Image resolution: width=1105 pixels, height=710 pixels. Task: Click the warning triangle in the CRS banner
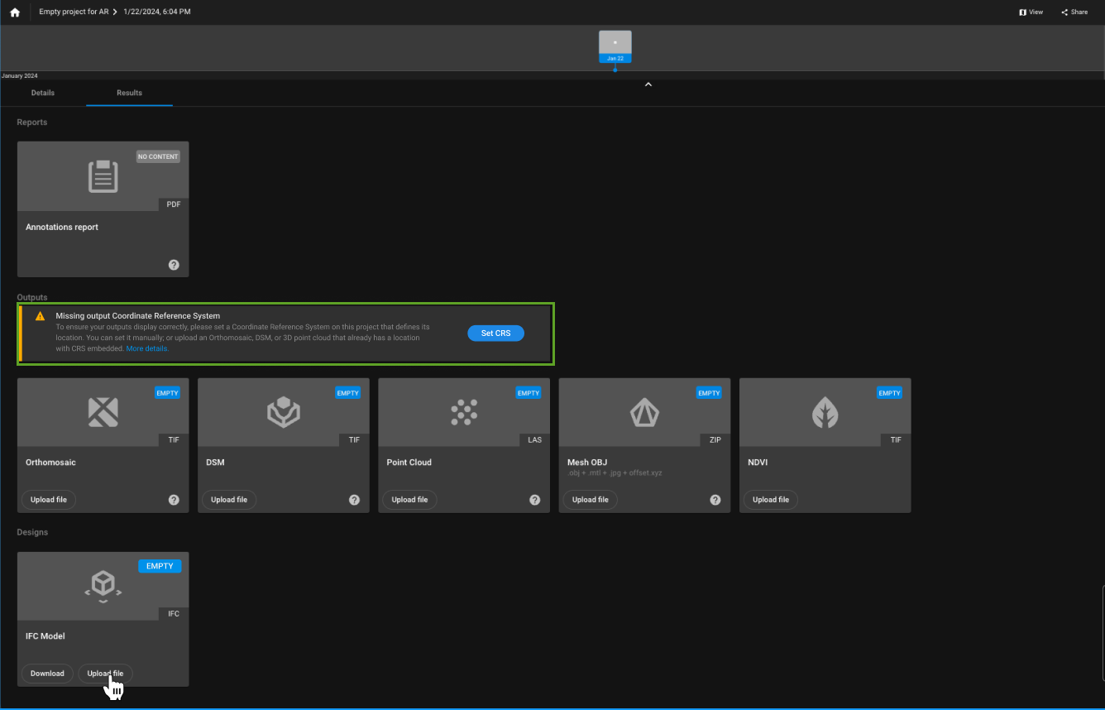point(38,315)
